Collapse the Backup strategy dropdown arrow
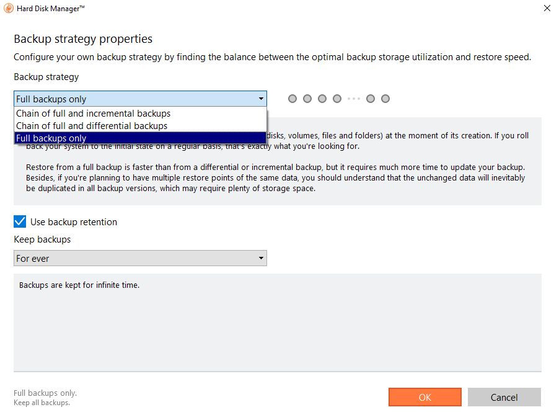Screen dimensions: 554x420 pos(261,99)
